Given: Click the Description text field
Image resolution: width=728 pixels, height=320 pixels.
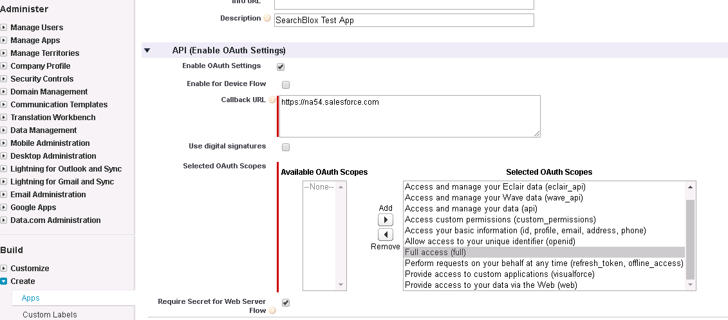Looking at the screenshot, I should pos(404,20).
